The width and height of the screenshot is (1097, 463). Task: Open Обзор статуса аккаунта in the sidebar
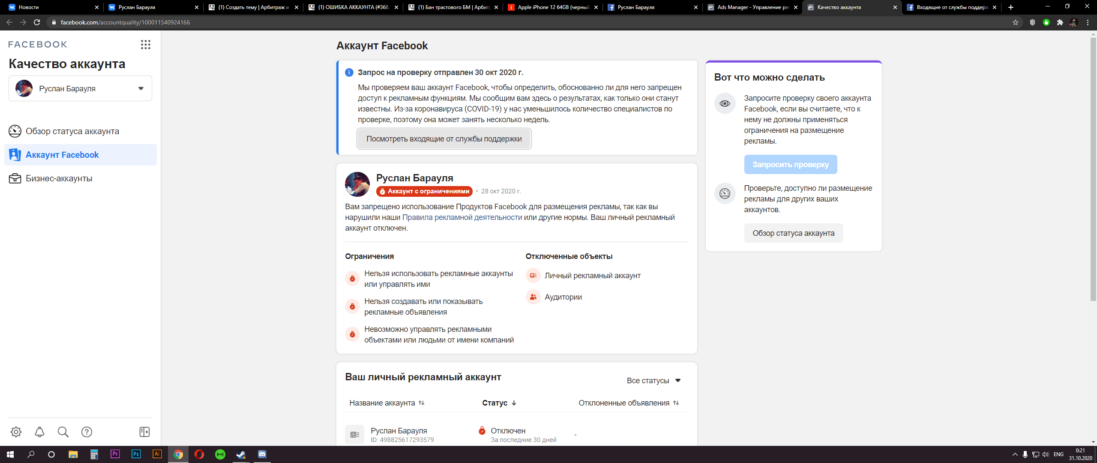tap(81, 131)
